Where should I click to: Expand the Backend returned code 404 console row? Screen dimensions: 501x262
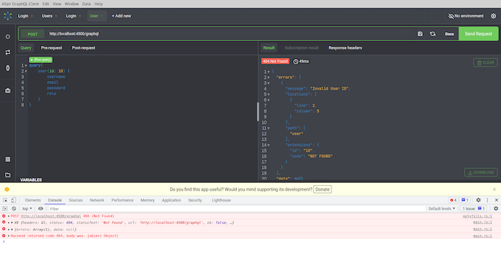tap(9, 236)
